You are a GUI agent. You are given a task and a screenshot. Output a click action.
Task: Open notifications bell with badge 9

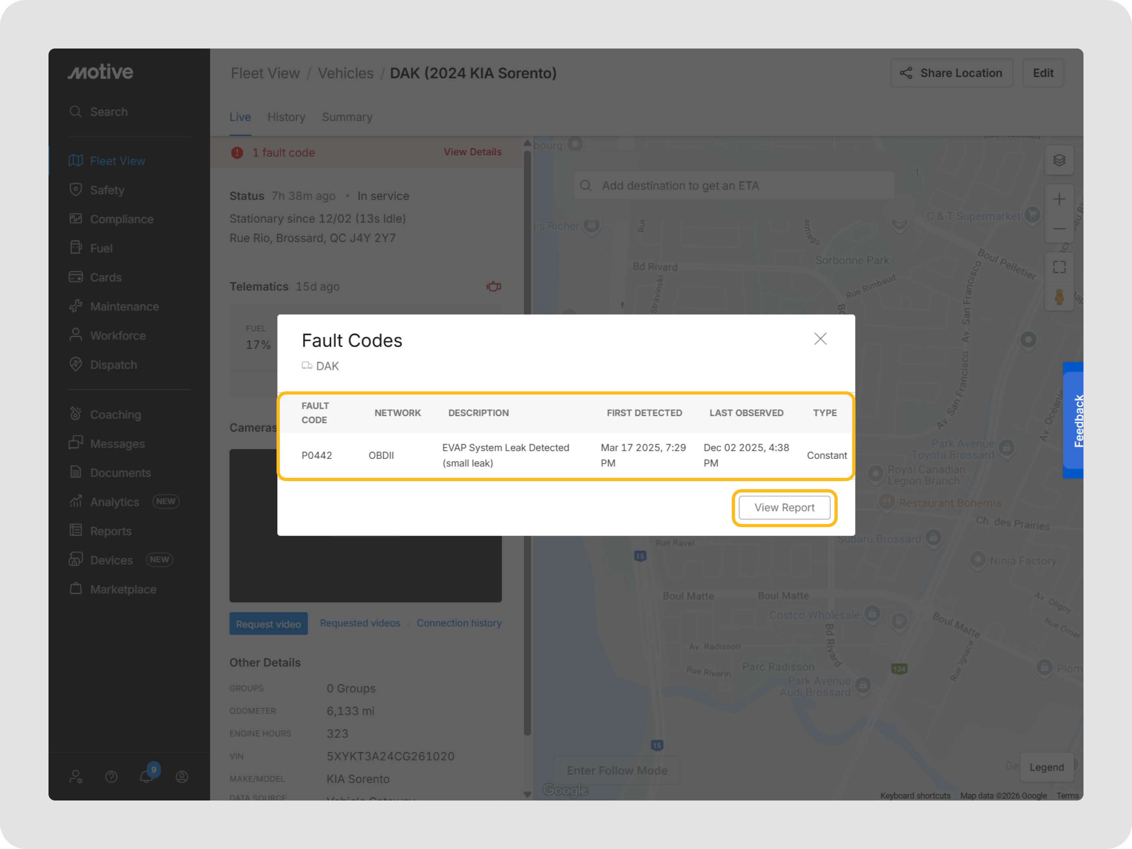coord(147,776)
